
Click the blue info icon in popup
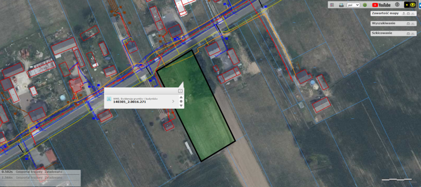109,99
